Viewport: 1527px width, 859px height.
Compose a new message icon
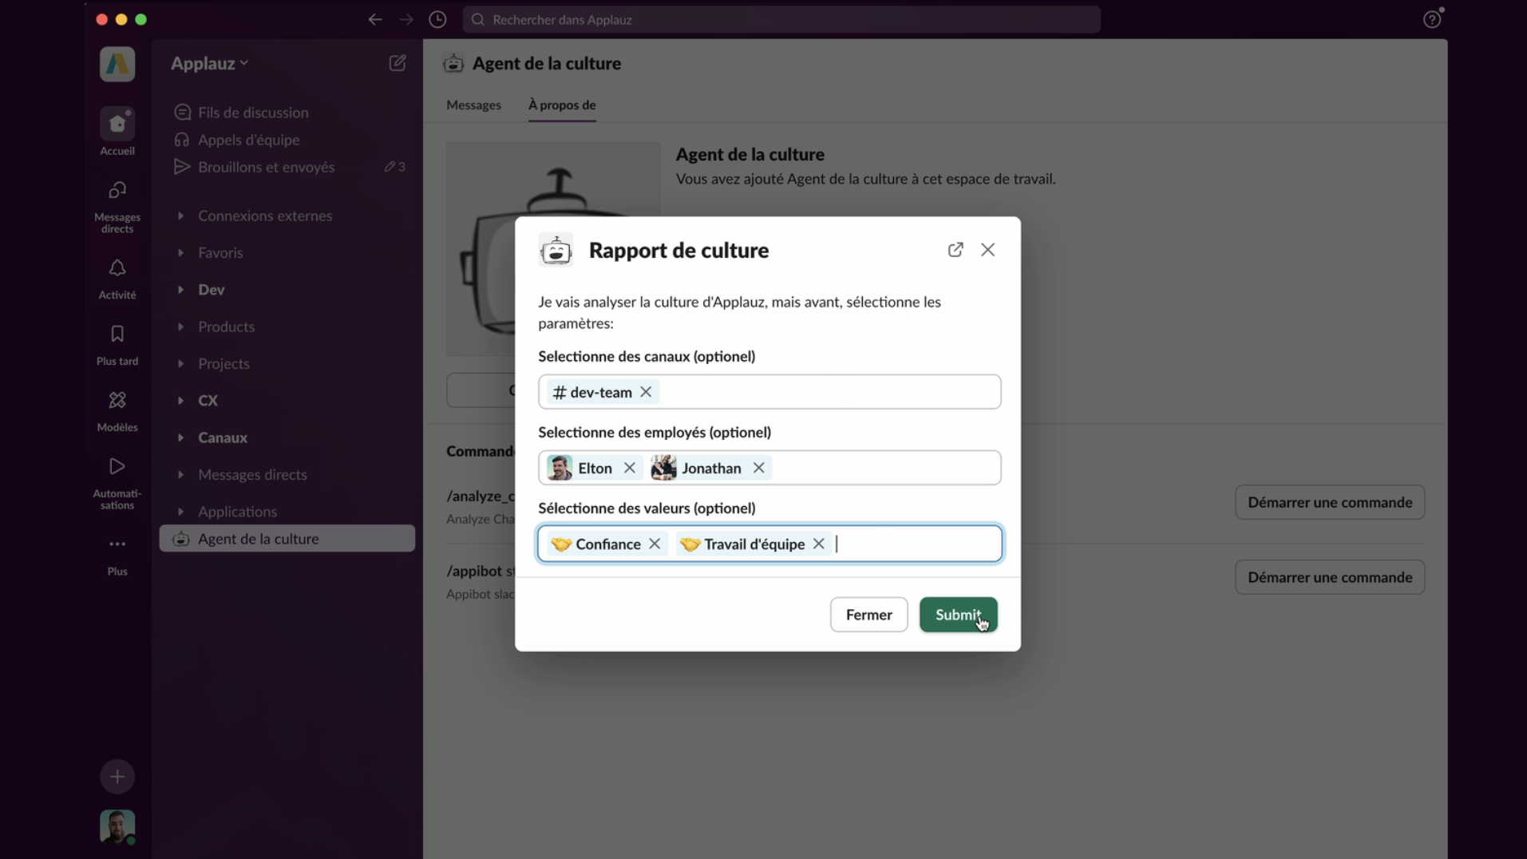(397, 63)
